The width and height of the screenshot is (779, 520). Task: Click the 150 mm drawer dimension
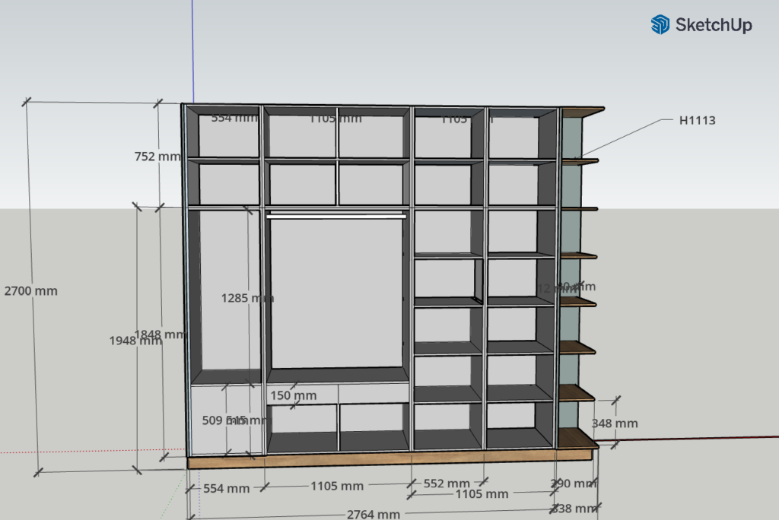(x=293, y=395)
